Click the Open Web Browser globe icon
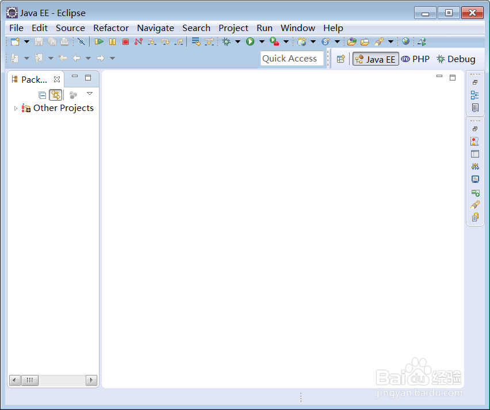Image resolution: width=490 pixels, height=410 pixels. (405, 41)
